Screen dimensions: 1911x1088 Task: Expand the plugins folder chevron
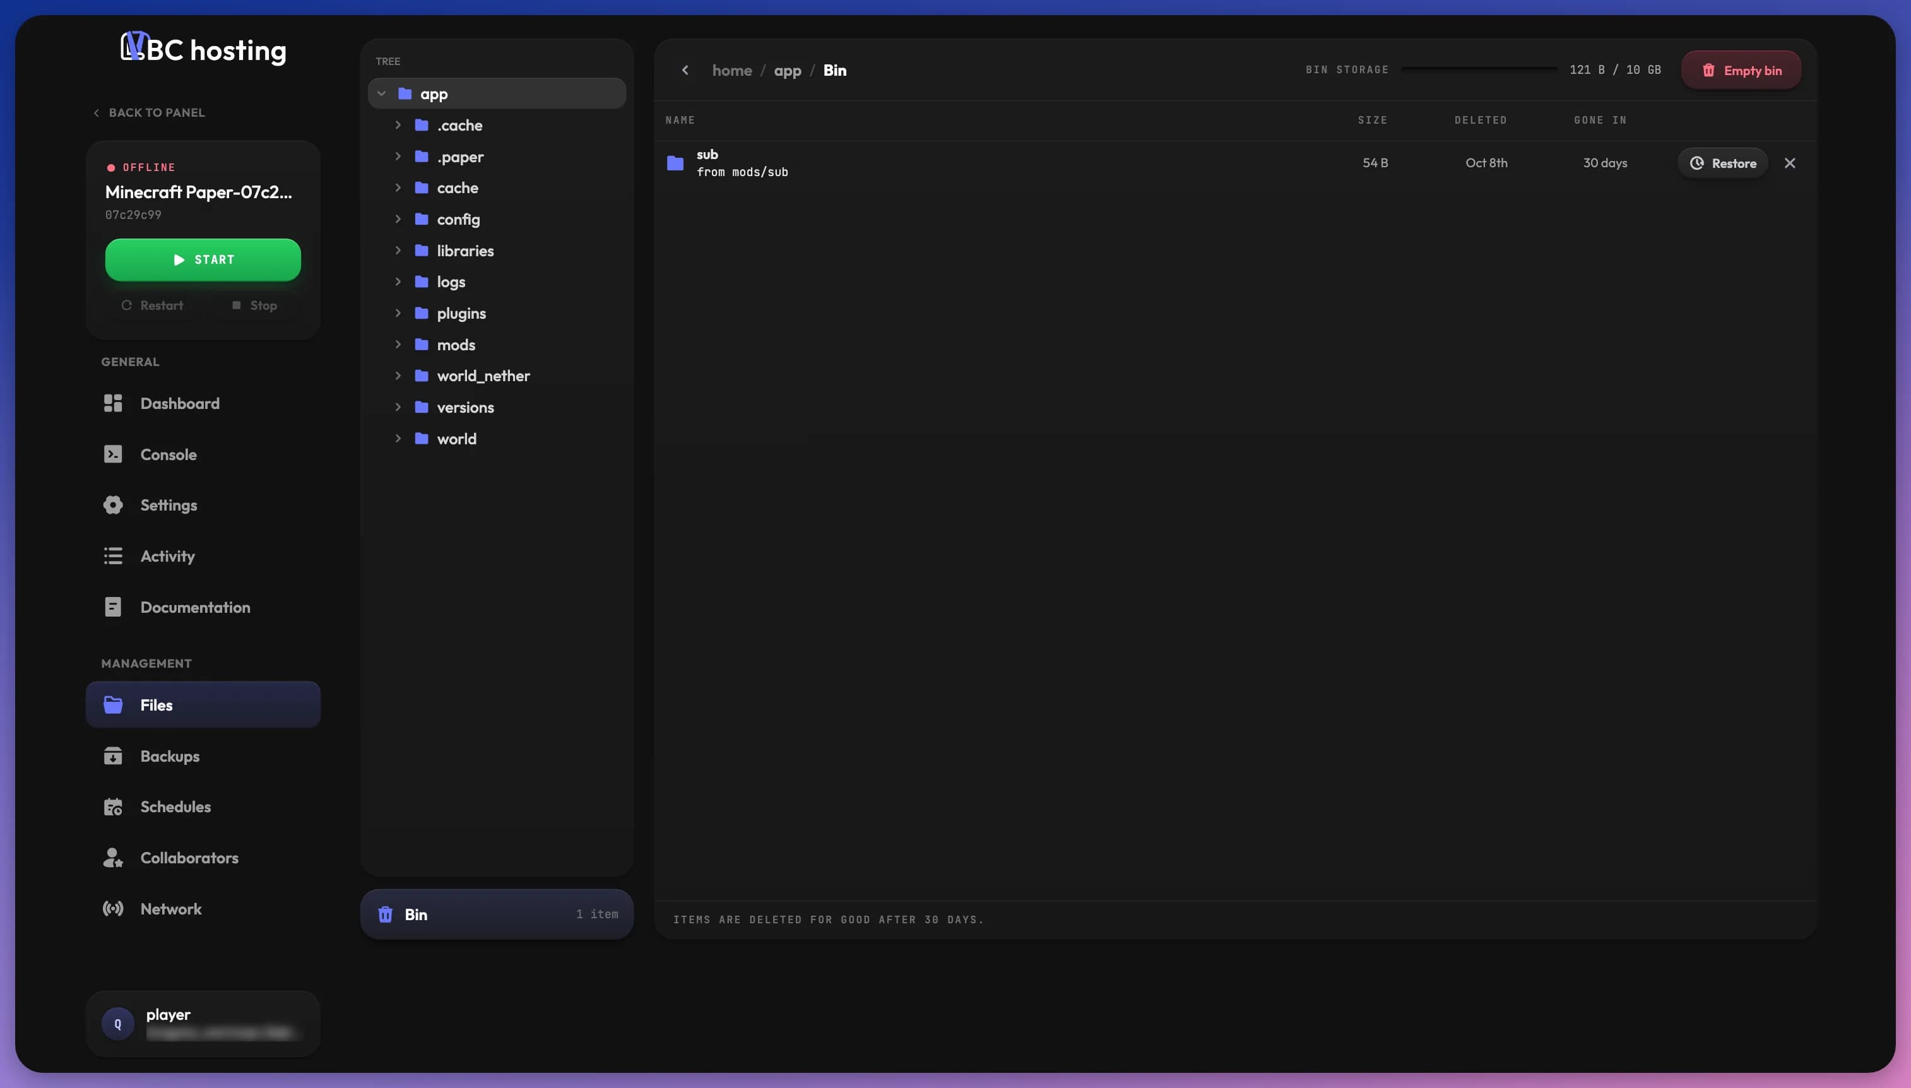click(398, 313)
